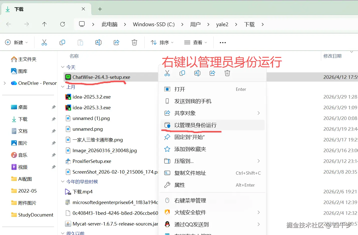The width and height of the screenshot is (358, 235).
Task: Click the See more ellipsis button on the toolbar
Action: pos(222,42)
